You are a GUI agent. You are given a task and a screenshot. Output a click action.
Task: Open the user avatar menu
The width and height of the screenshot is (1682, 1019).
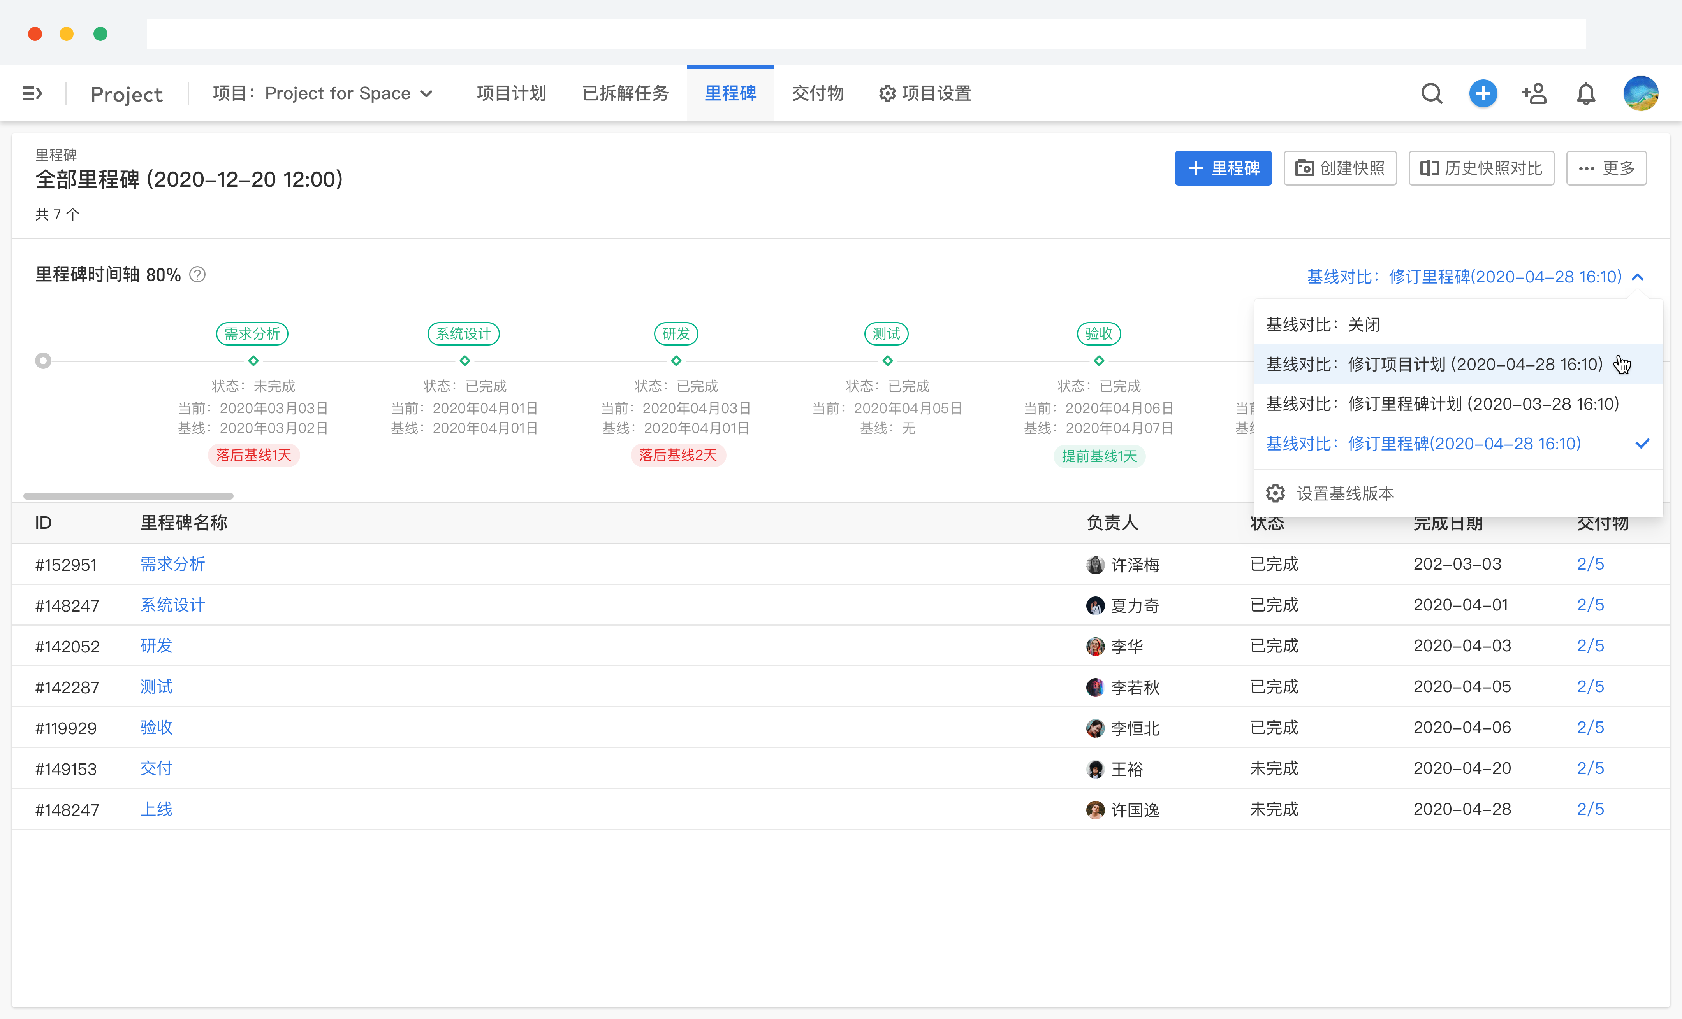[1640, 93]
